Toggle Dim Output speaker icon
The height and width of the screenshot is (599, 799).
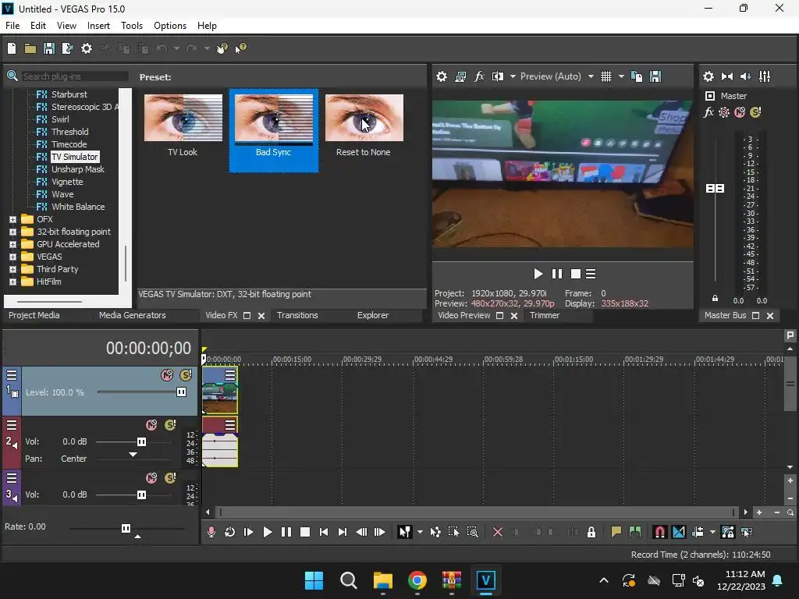click(745, 76)
